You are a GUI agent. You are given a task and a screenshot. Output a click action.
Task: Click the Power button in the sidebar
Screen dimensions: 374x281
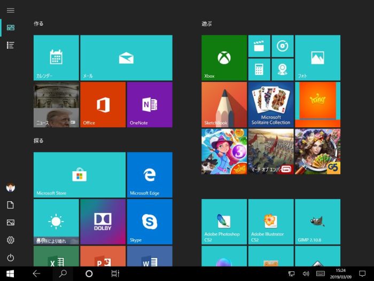[x=10, y=257]
